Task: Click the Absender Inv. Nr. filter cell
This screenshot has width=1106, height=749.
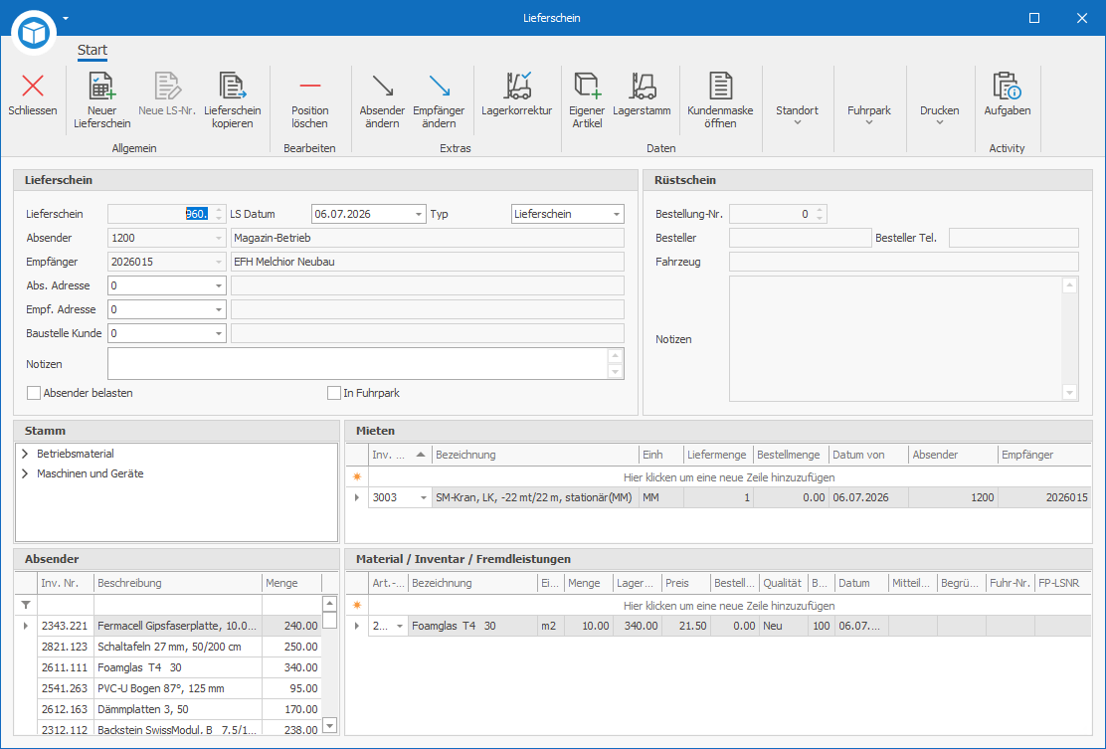Action: [66, 605]
